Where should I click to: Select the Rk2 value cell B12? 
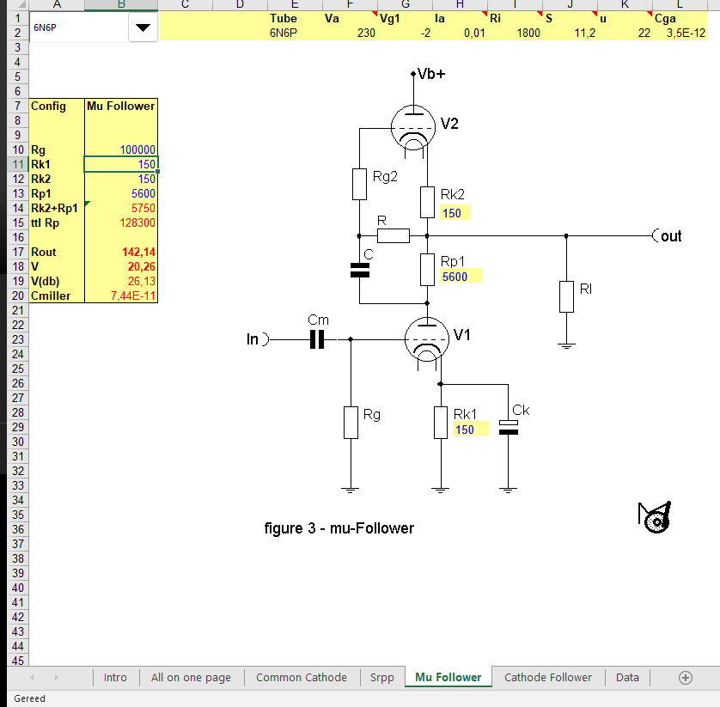(121, 179)
